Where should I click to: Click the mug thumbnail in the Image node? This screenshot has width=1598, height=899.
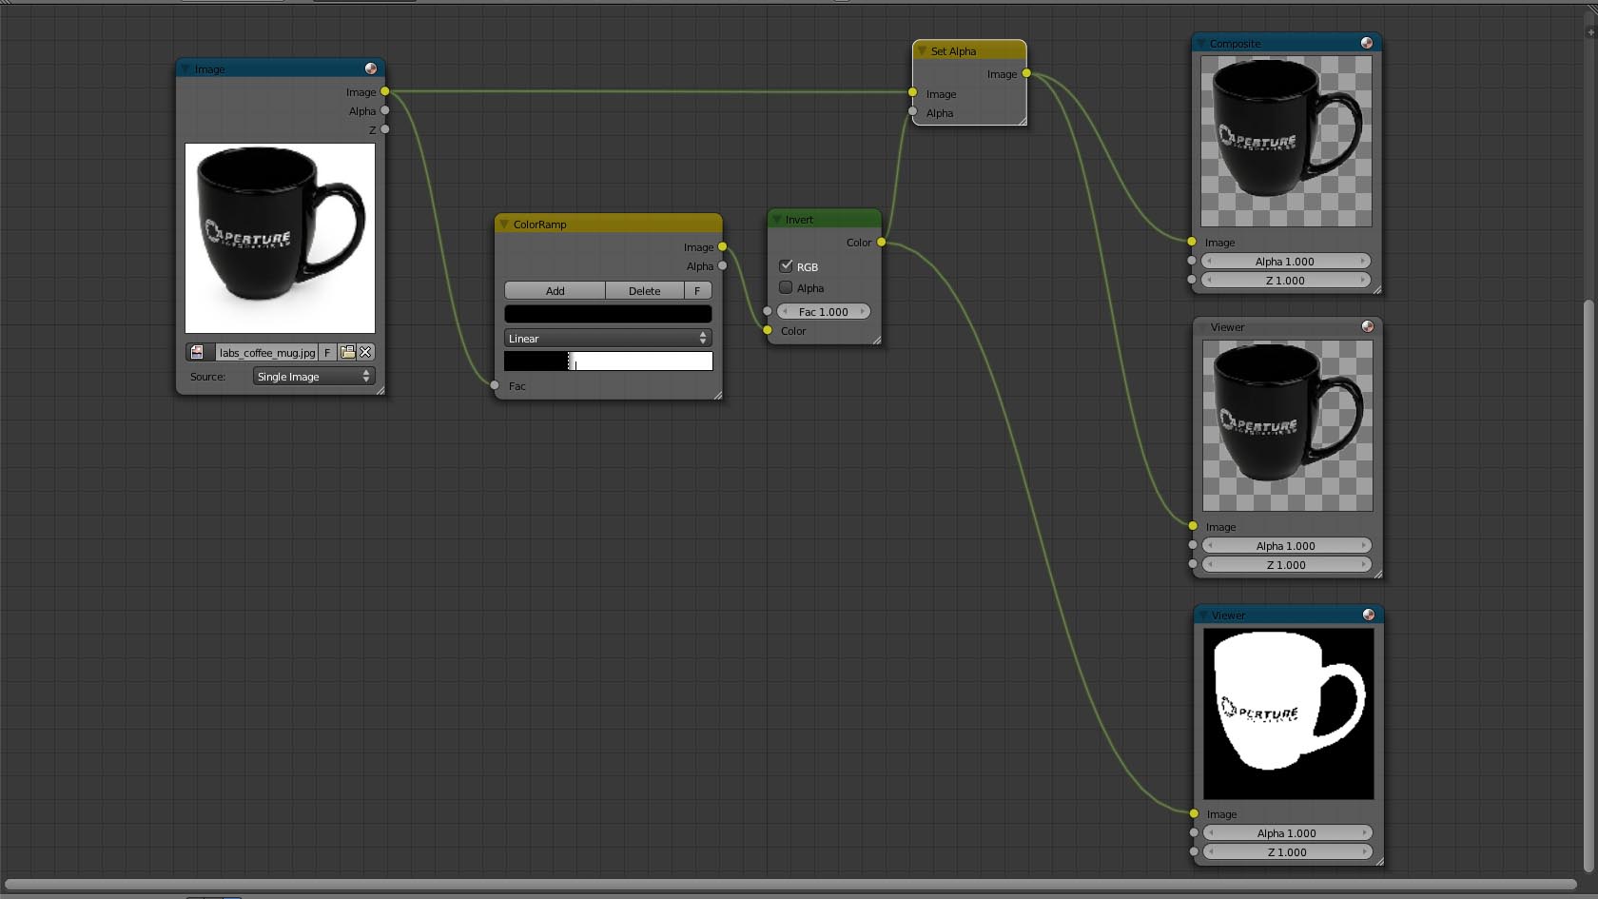pyautogui.click(x=280, y=238)
